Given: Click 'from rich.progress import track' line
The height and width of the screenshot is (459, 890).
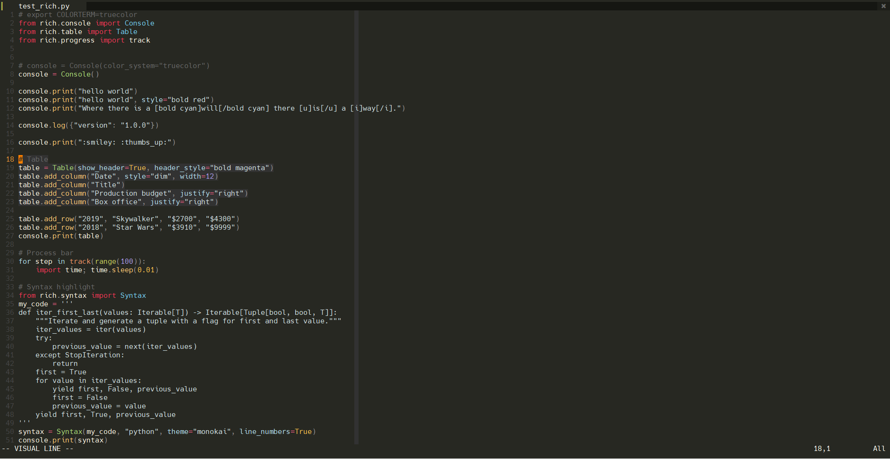Looking at the screenshot, I should click(85, 40).
